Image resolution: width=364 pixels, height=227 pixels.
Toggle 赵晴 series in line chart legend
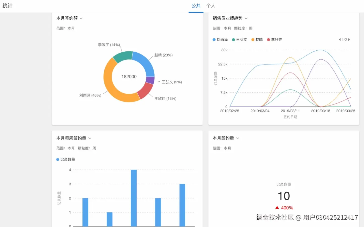(x=257, y=40)
